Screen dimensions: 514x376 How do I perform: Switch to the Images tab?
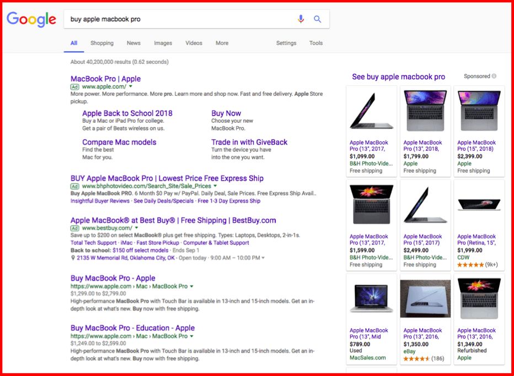click(162, 43)
